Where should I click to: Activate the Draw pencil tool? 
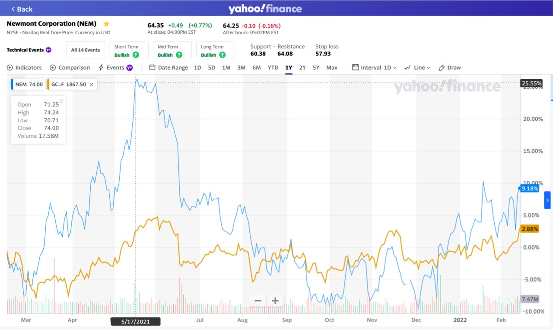coord(449,67)
